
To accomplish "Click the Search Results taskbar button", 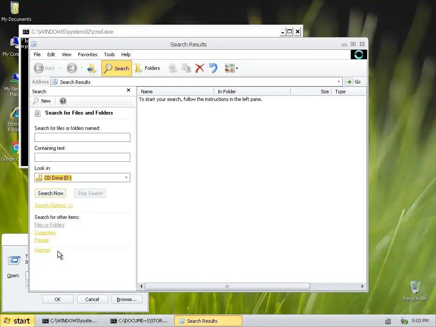I will pyautogui.click(x=208, y=321).
